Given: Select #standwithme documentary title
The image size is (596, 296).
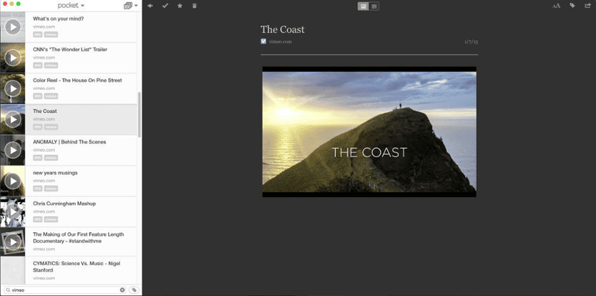Looking at the screenshot, I should [x=79, y=238].
